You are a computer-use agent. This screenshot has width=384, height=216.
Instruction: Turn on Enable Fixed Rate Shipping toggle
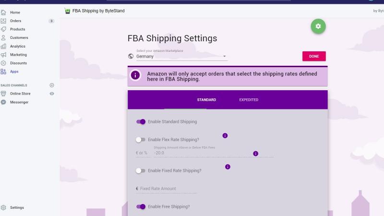point(141,171)
